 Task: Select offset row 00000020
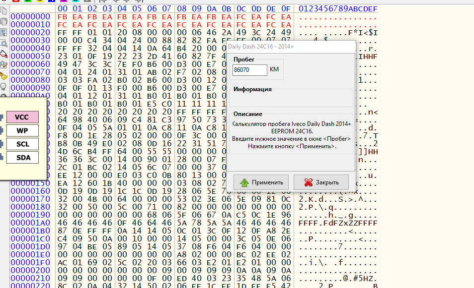pos(30,32)
